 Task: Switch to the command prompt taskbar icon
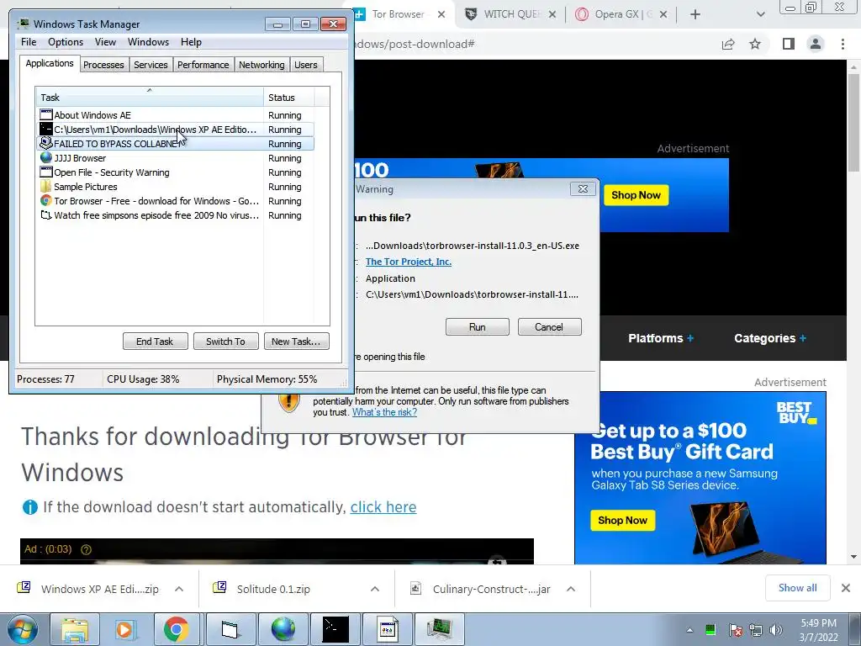click(335, 629)
